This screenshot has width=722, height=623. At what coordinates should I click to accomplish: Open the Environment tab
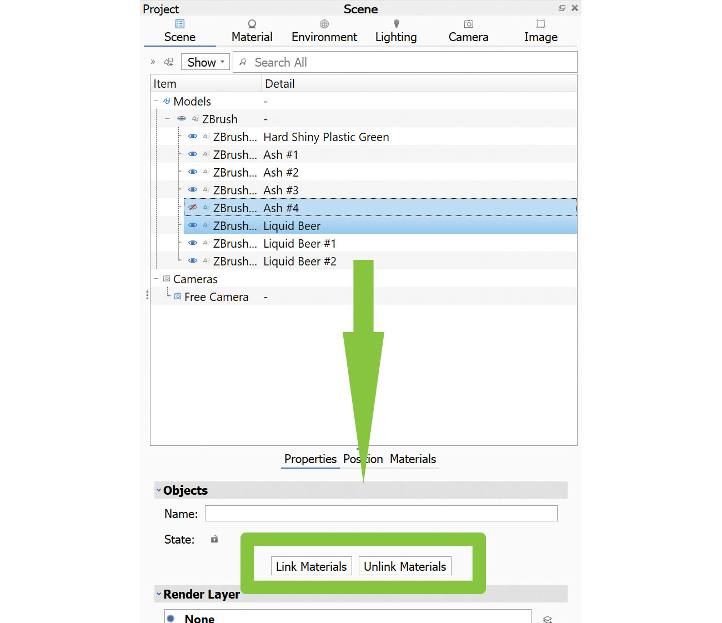pyautogui.click(x=324, y=31)
